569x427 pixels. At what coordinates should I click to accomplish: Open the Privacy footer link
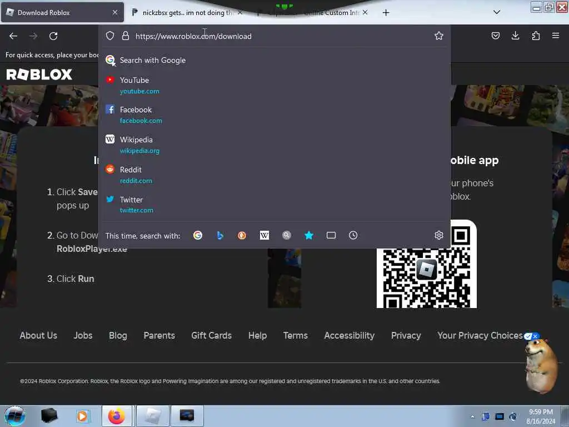(x=406, y=335)
